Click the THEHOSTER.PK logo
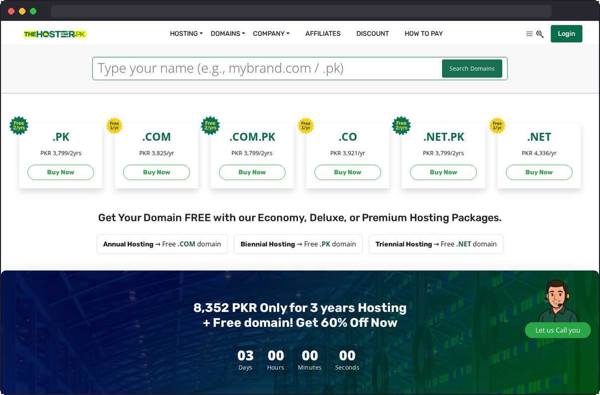The width and height of the screenshot is (600, 395). click(x=55, y=33)
